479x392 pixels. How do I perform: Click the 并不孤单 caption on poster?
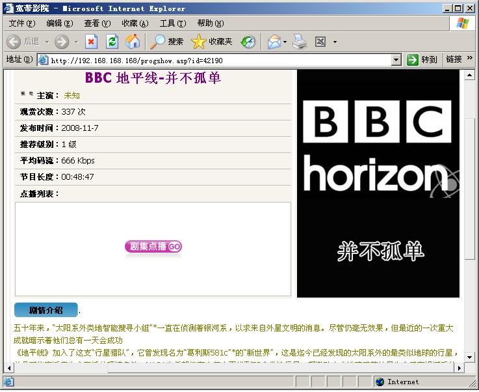coord(381,251)
